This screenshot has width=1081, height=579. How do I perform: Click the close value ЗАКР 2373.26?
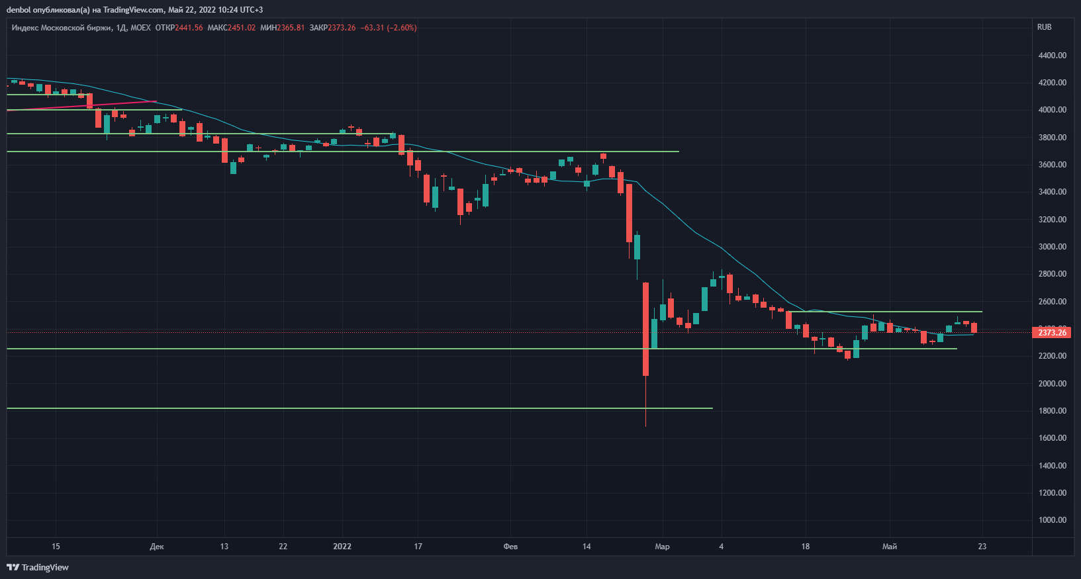pyautogui.click(x=332, y=28)
